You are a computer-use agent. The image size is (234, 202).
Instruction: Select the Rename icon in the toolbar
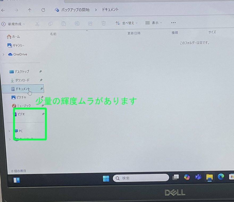(77, 23)
